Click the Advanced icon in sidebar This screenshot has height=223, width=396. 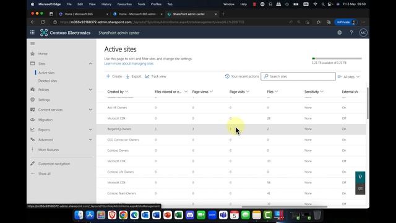click(x=33, y=139)
